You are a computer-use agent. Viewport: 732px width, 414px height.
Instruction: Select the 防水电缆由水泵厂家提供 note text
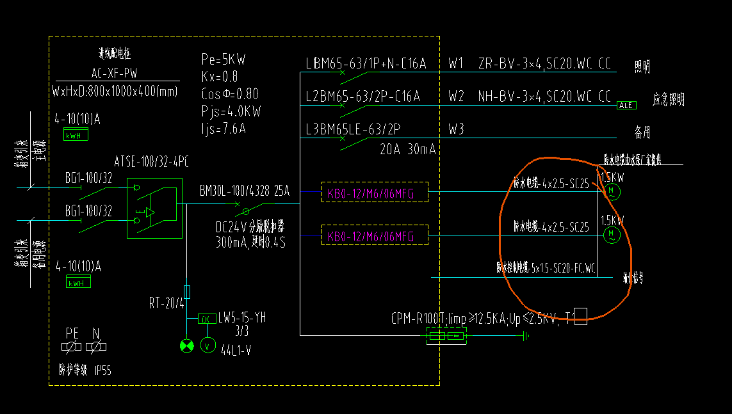tap(633, 160)
